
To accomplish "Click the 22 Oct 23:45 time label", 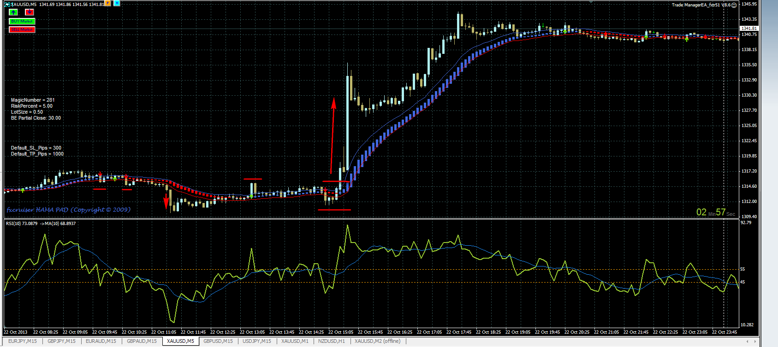I will click(724, 332).
